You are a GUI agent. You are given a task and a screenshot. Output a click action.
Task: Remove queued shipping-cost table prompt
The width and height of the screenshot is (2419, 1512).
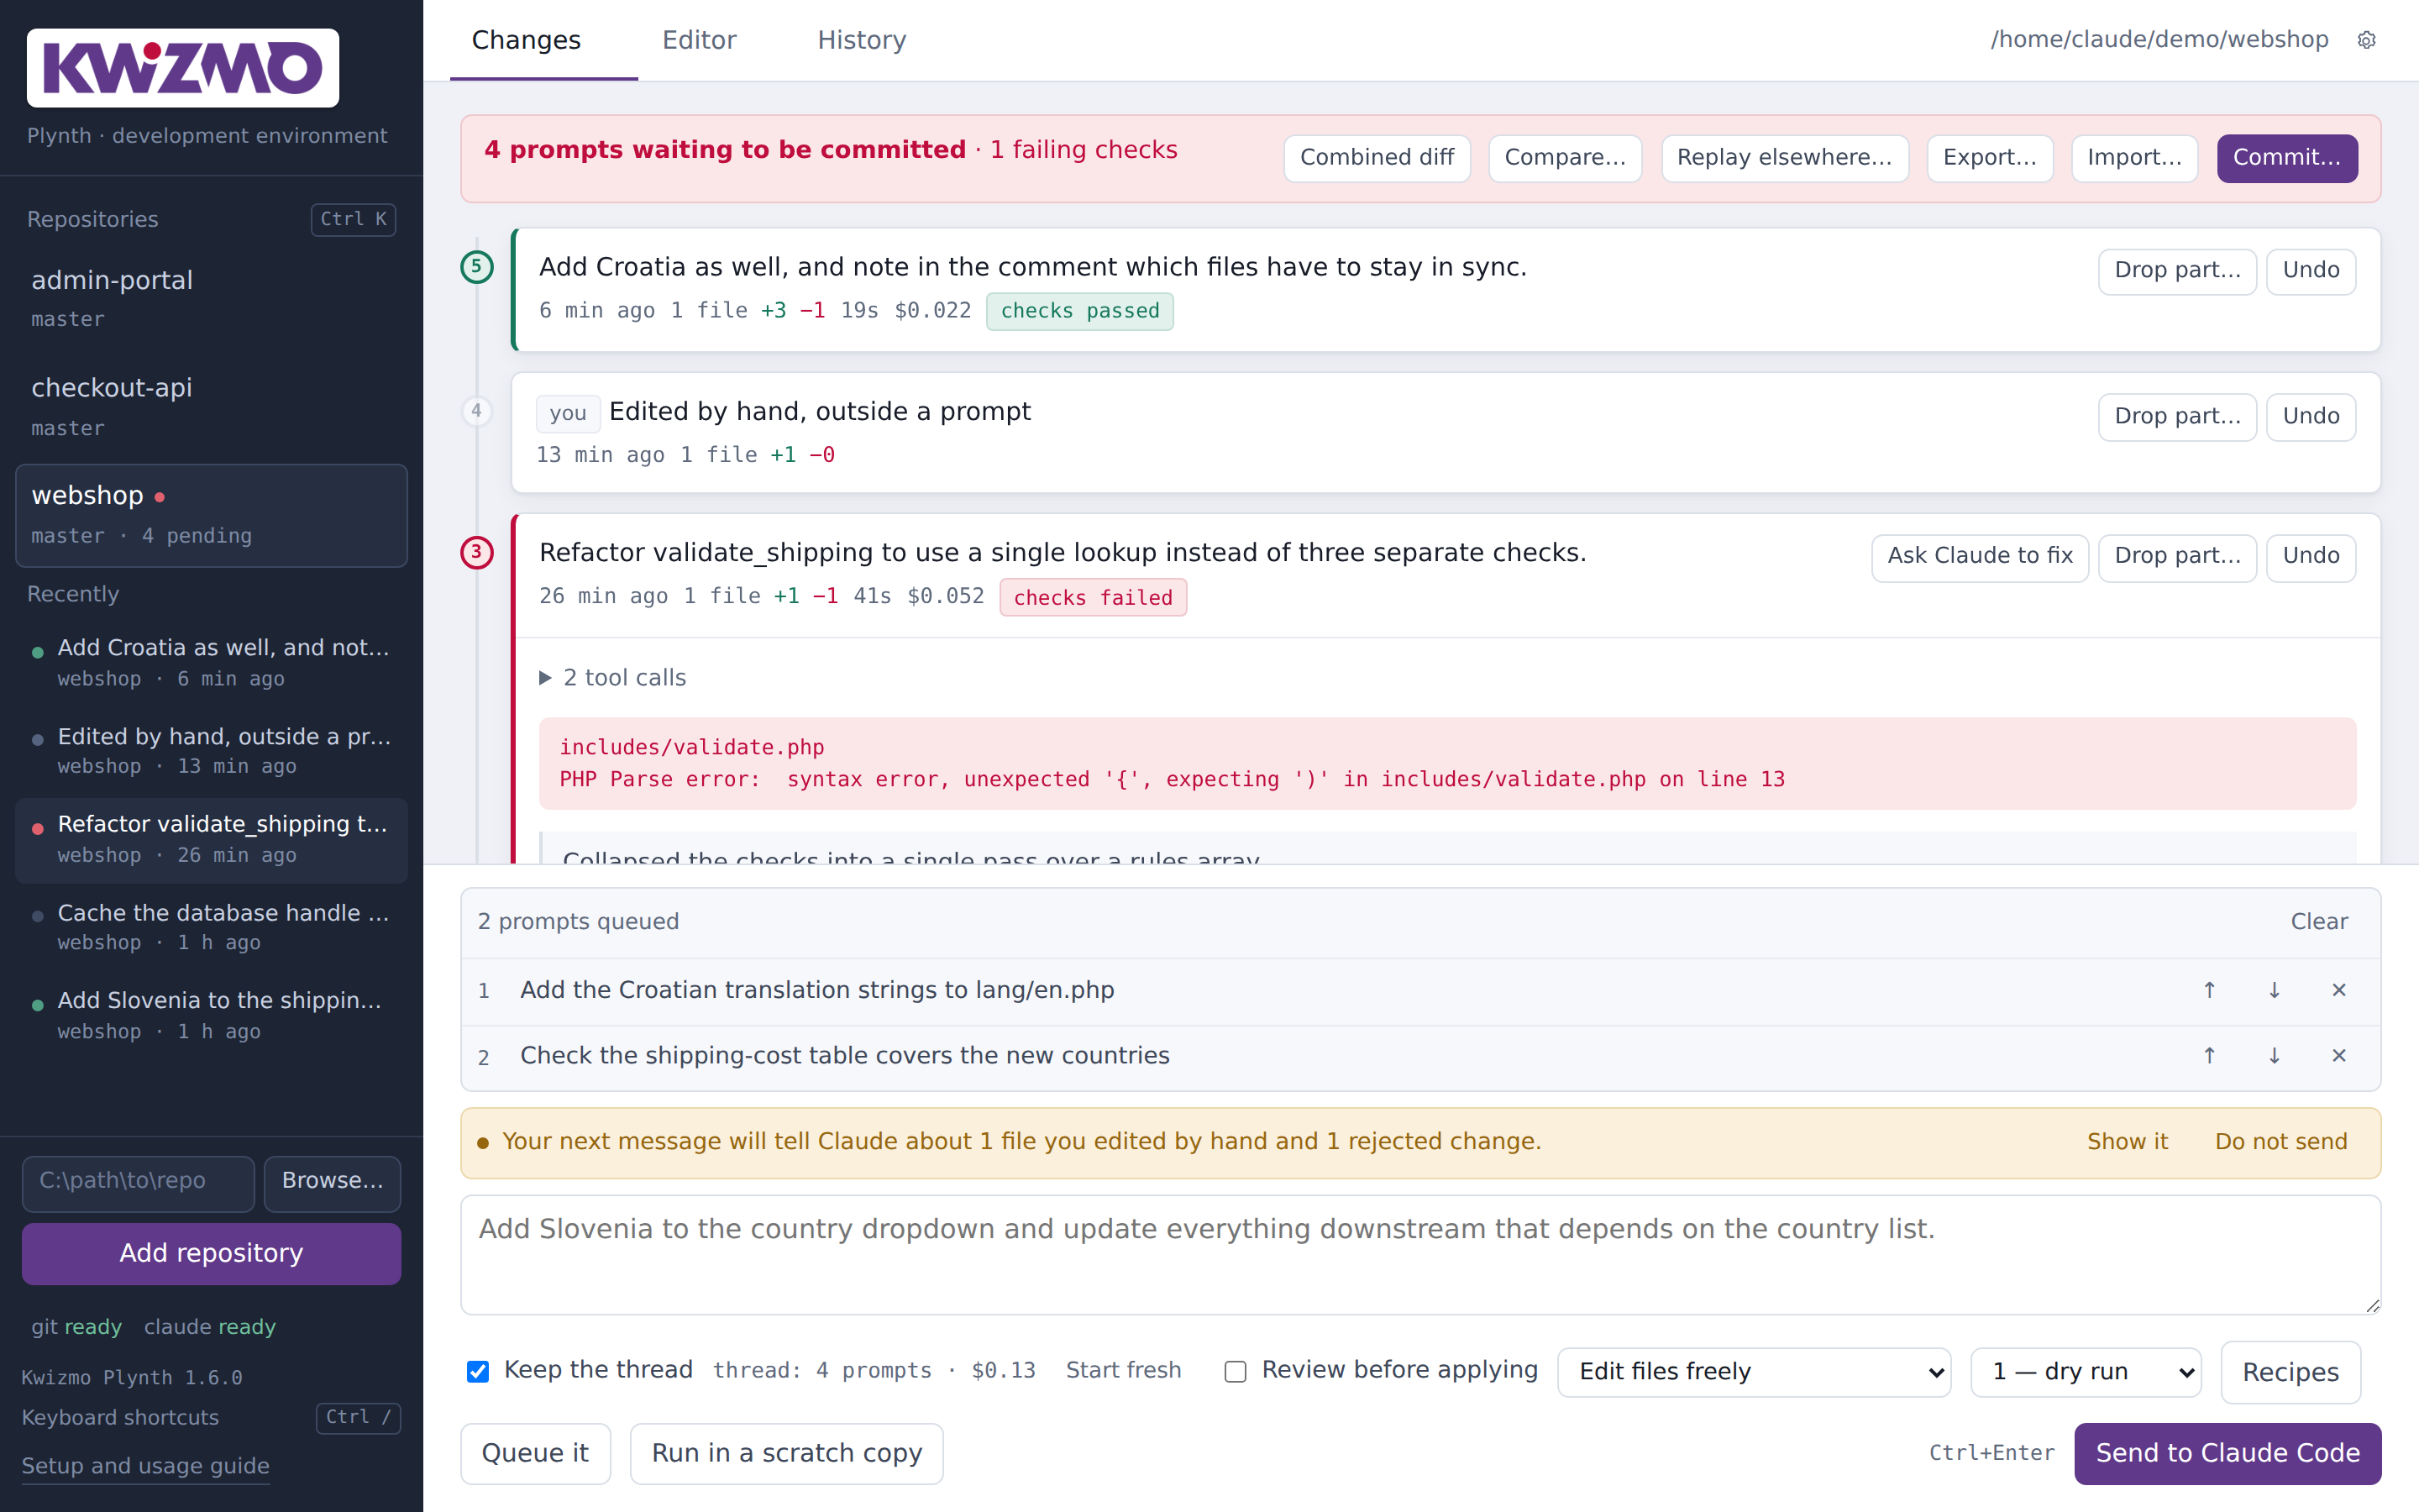click(2339, 1056)
